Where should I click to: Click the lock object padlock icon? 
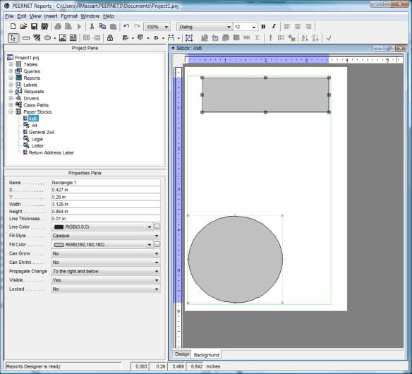[110, 38]
